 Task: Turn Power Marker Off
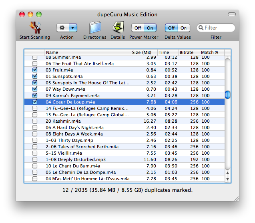pos(138,28)
